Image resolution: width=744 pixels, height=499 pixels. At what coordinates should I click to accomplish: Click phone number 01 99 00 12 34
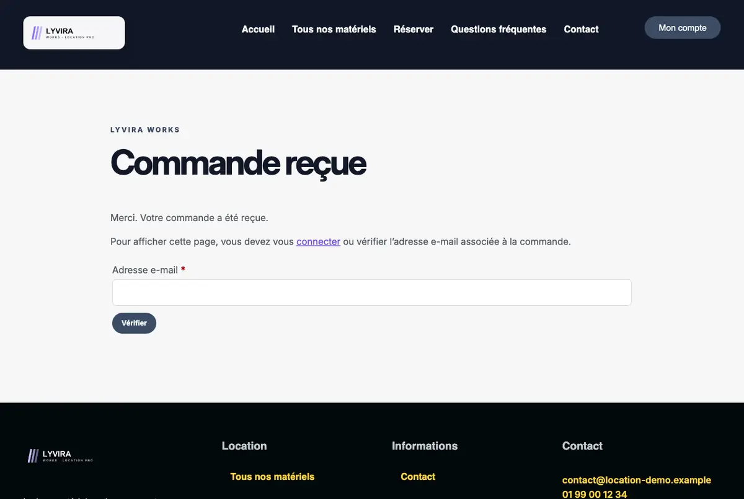pos(595,494)
